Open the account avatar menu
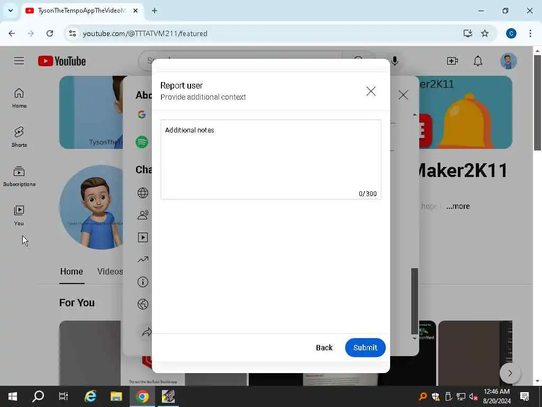The image size is (542, 407). click(x=508, y=61)
